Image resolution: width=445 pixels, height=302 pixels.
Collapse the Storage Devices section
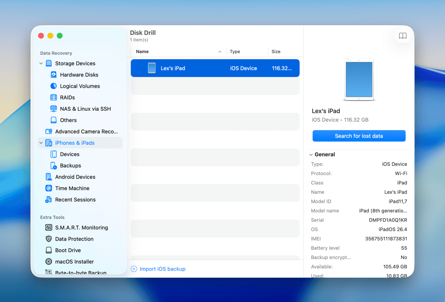click(41, 63)
